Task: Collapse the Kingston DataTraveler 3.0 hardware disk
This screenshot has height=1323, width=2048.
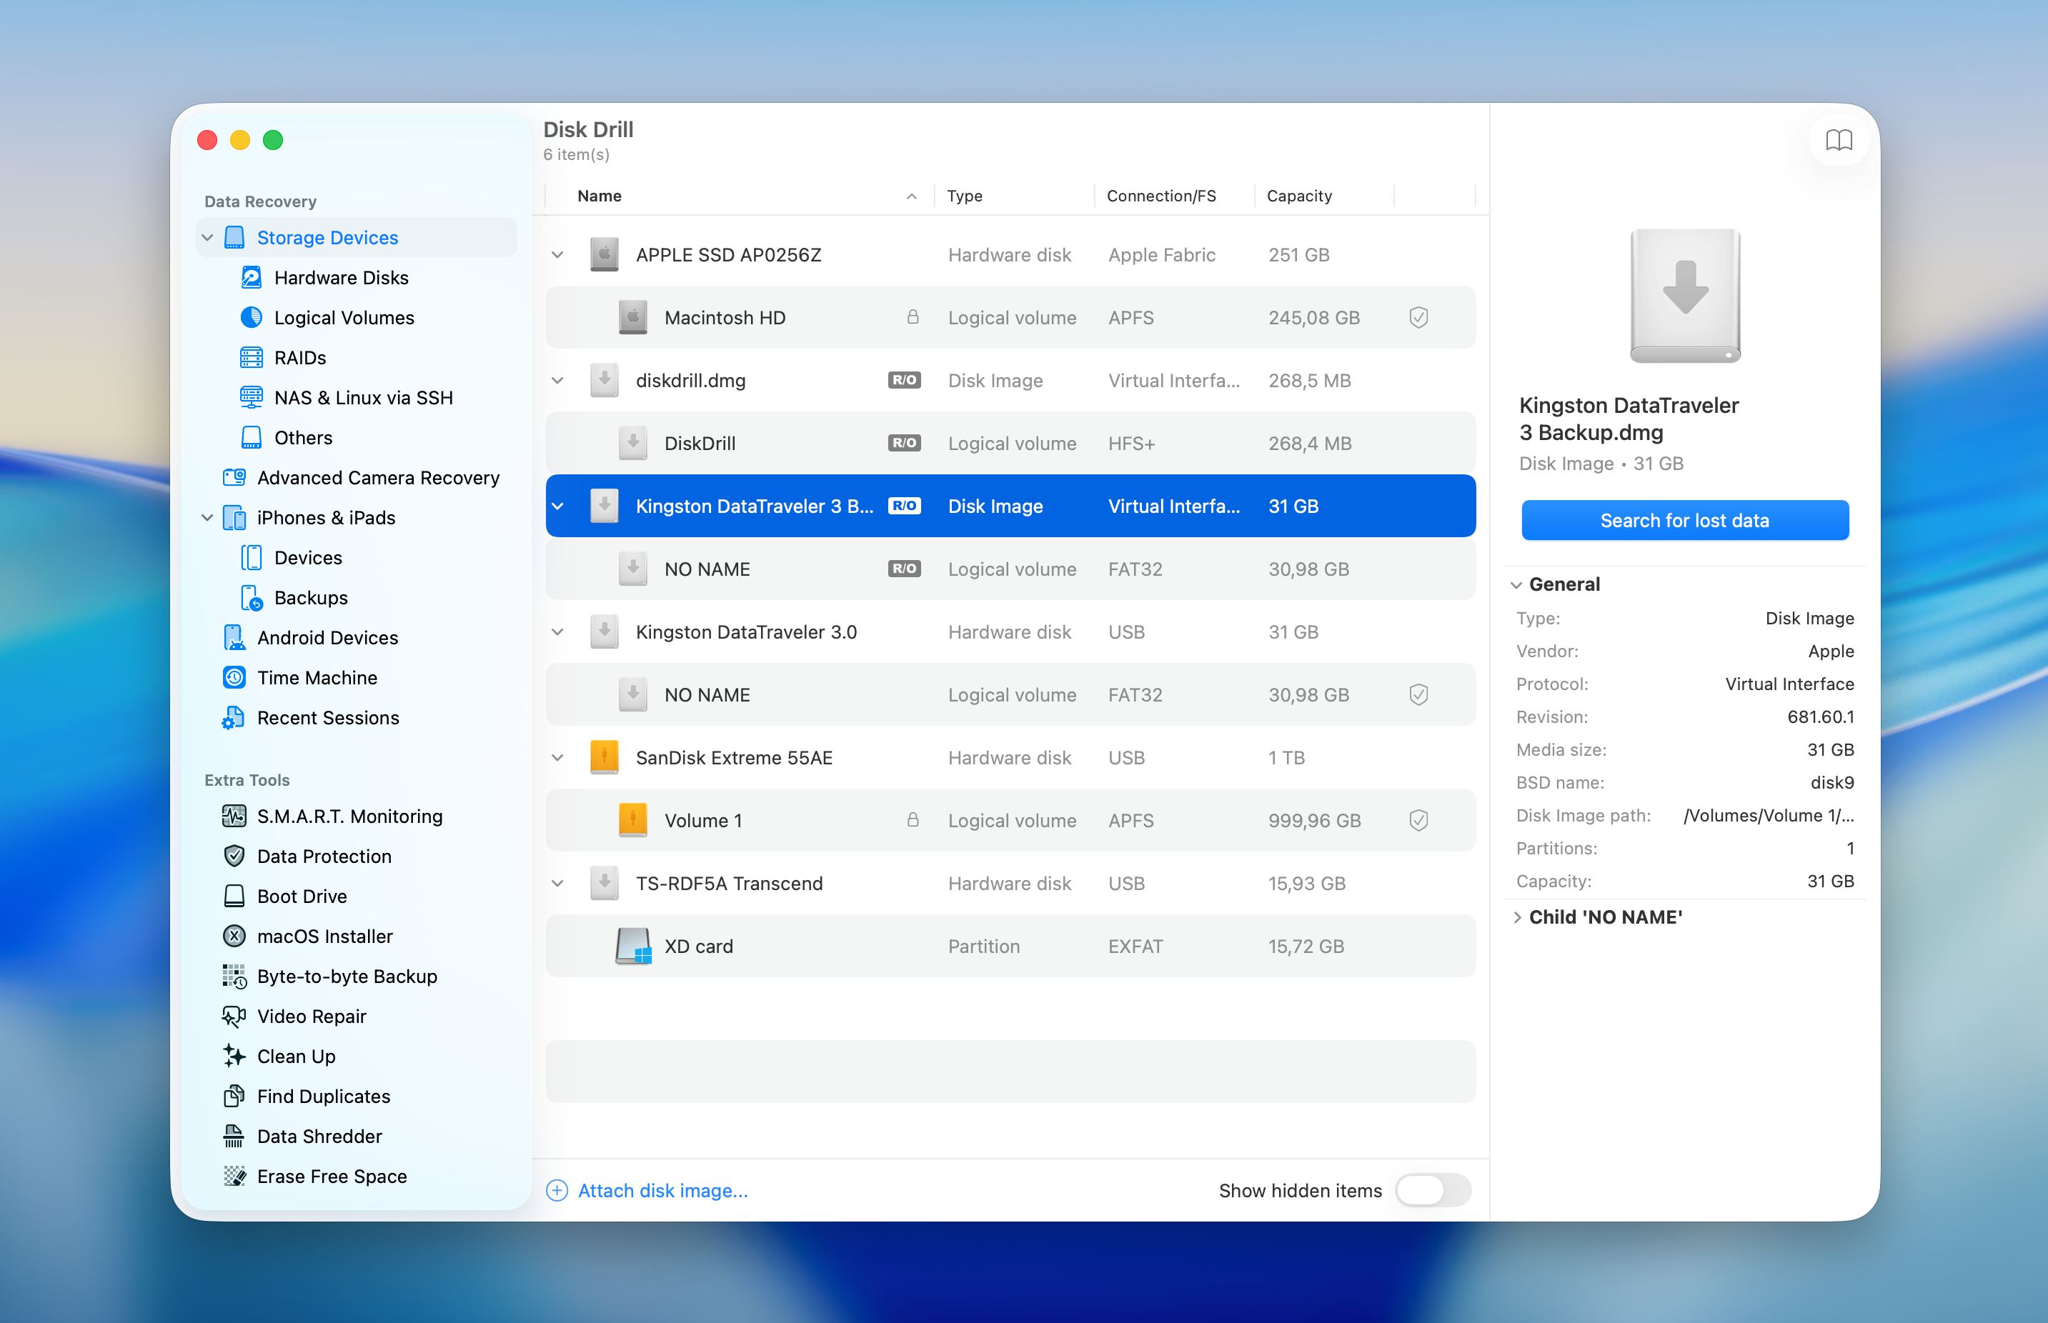Action: (x=558, y=632)
